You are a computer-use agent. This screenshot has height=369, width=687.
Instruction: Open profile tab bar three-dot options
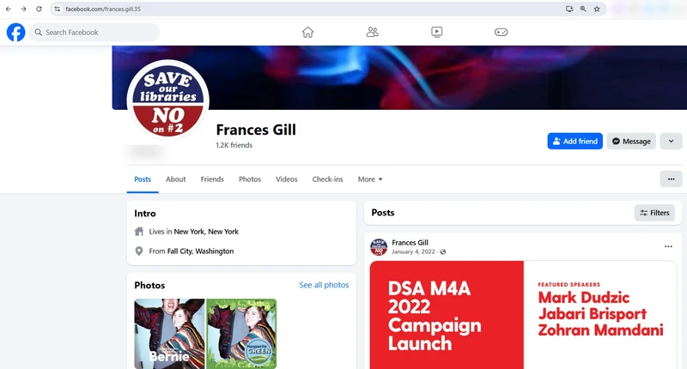pos(671,179)
